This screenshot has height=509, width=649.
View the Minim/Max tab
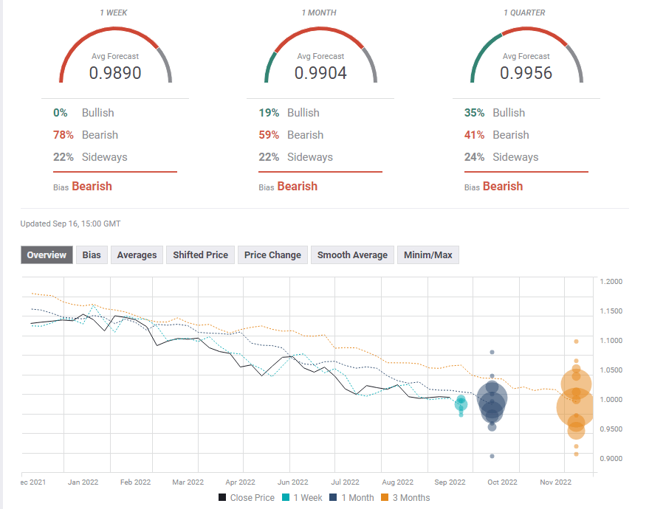(x=427, y=255)
